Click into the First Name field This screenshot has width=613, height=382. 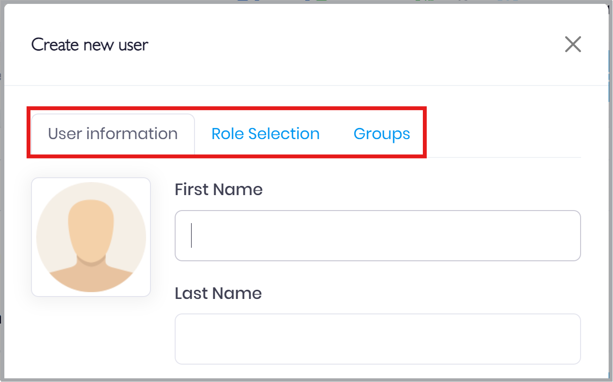(377, 236)
